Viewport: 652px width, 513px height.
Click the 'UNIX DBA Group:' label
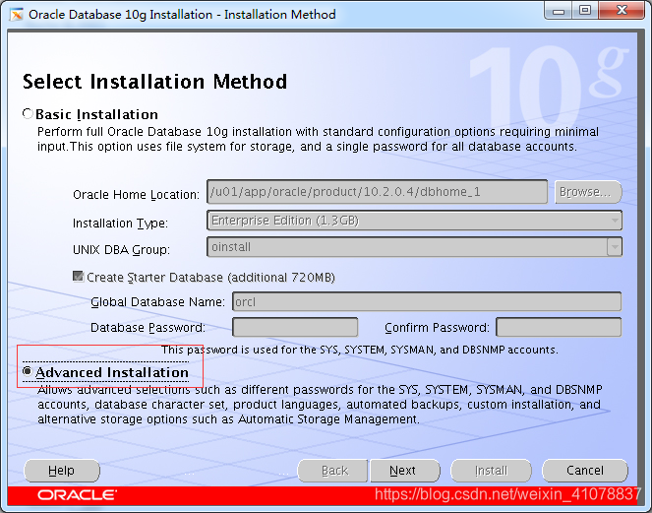121,250
